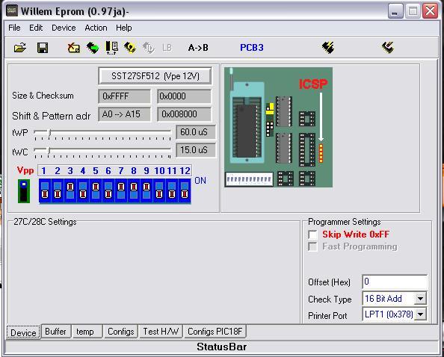This screenshot has width=444, height=357.
Task: Toggle DIP switch 12
Action: (185, 191)
